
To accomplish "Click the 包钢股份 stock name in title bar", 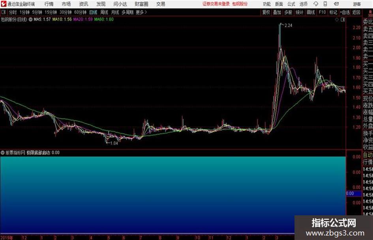I will click(x=240, y=4).
